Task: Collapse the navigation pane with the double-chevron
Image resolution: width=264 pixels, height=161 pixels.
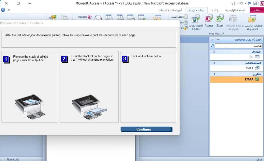Action: [x=213, y=40]
